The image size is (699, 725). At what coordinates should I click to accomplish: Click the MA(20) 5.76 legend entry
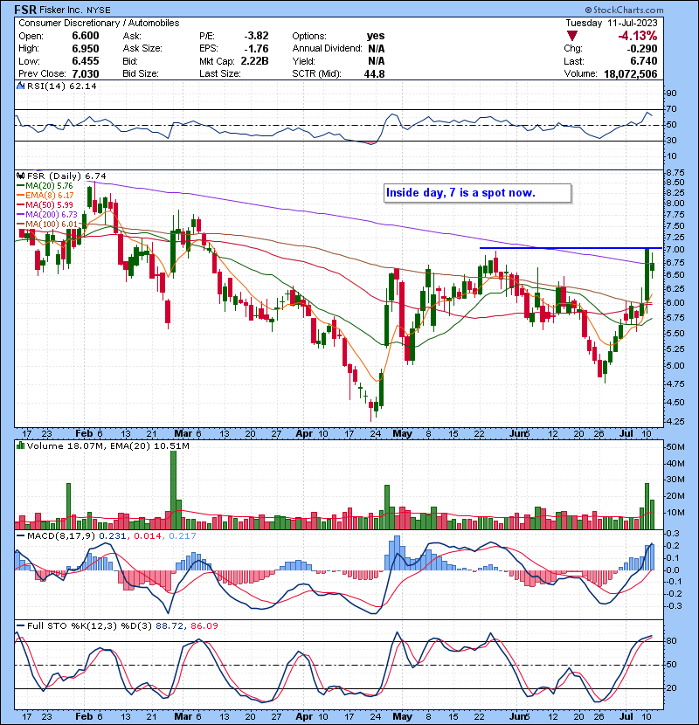tap(45, 186)
